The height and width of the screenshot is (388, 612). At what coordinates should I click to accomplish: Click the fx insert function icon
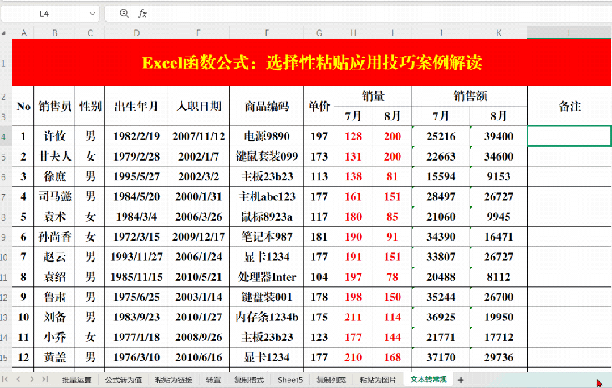tap(143, 14)
